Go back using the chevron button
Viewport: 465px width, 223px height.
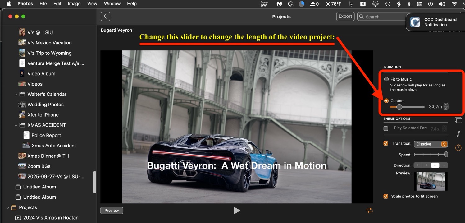point(105,16)
